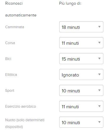109x133 pixels.
Task: Expand the Bici 15 minuti dropdown
Action: pos(81,59)
